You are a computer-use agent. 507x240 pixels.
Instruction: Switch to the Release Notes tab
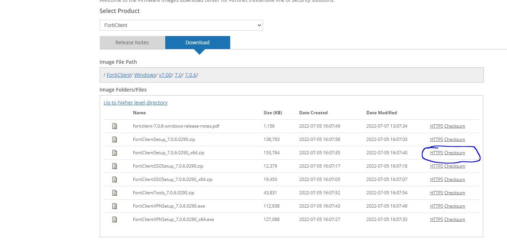point(132,43)
